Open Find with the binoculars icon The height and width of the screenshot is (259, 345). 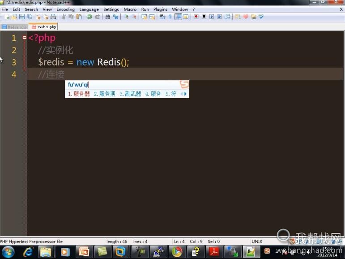point(107,17)
